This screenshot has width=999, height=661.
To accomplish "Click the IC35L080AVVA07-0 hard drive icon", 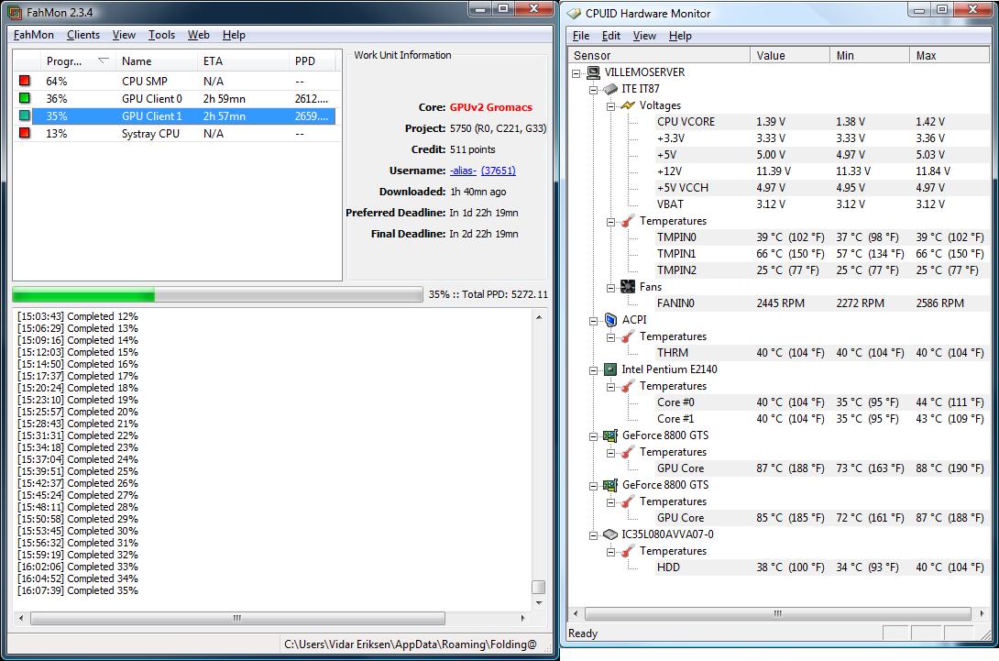I will point(610,534).
